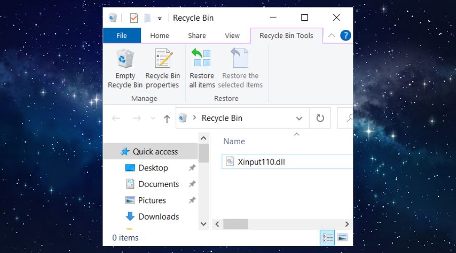Minimize the Recycle Bin window
456x253 pixels.
(273, 17)
